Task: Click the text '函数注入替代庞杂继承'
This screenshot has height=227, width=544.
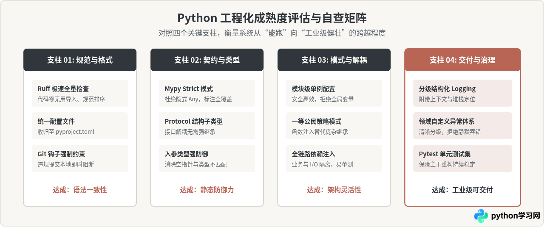Action: click(x=320, y=132)
